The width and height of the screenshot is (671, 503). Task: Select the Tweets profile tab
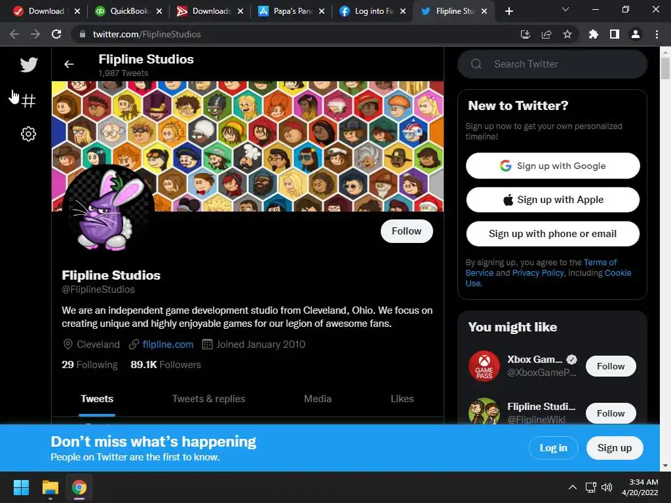[x=97, y=399]
